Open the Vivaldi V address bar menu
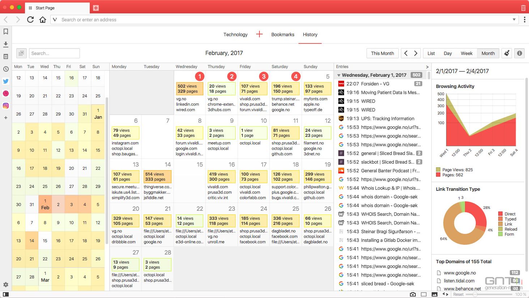Image resolution: width=529 pixels, height=298 pixels. 55,20
